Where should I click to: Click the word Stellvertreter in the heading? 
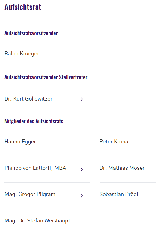(x=73, y=77)
